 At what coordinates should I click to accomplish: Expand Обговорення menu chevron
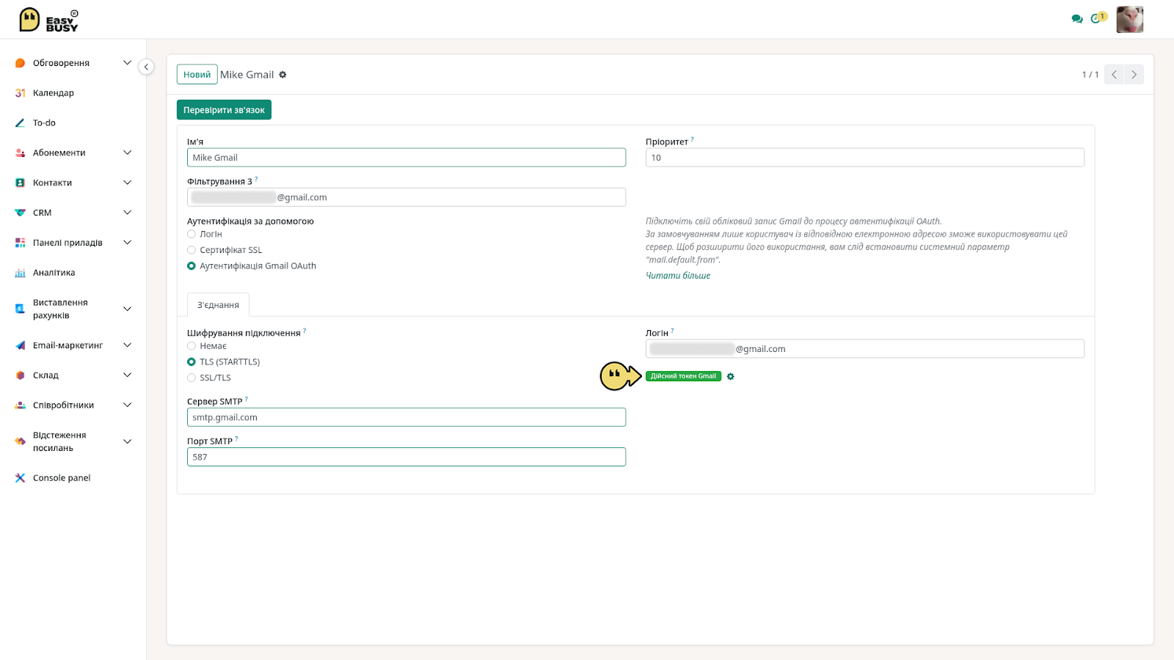click(127, 63)
